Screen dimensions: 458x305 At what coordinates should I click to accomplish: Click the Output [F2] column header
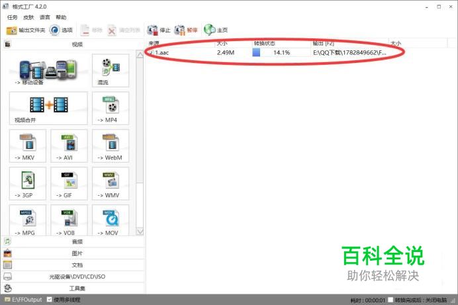349,43
